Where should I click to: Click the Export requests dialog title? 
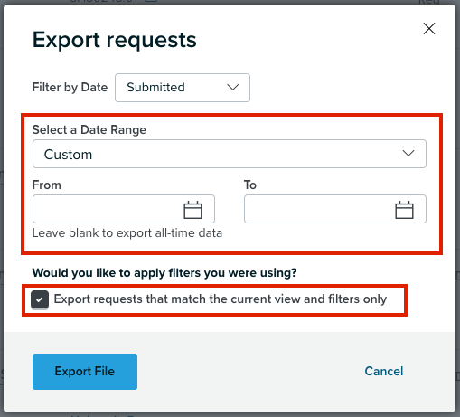pos(115,40)
